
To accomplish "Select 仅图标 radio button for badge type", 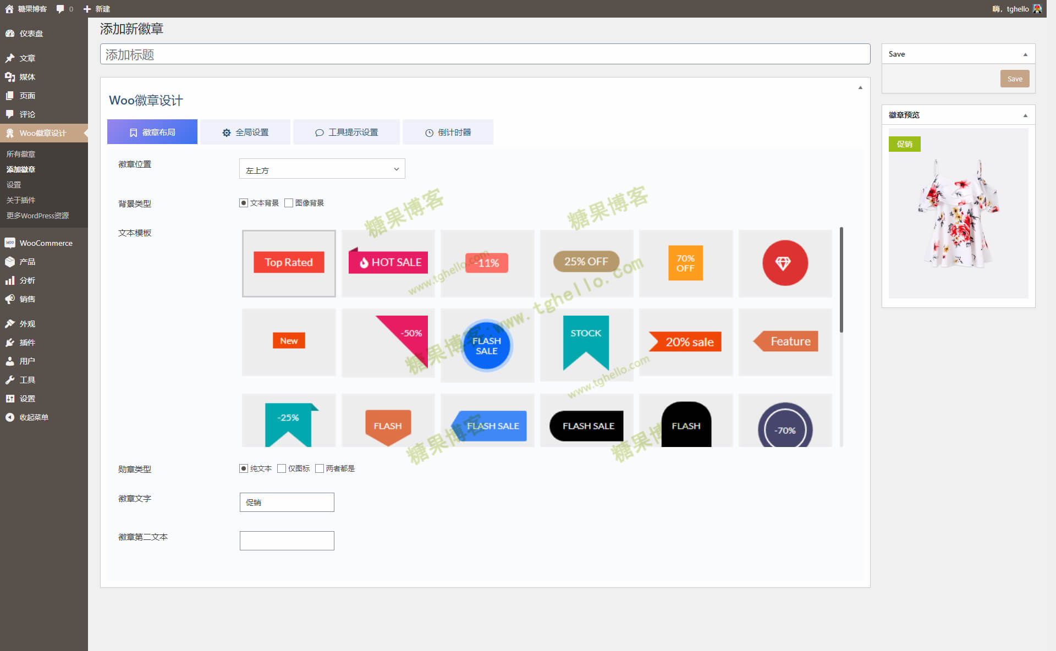I will pos(280,468).
